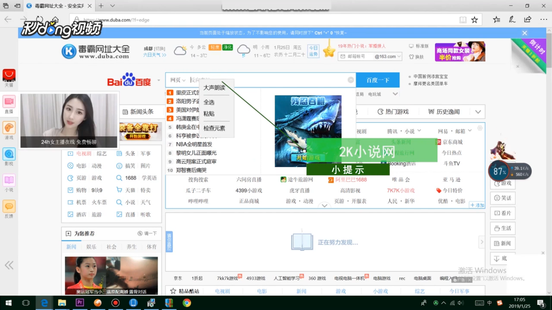The width and height of the screenshot is (552, 310).
Task: Open the Windows Start menu
Action: pos(8,303)
